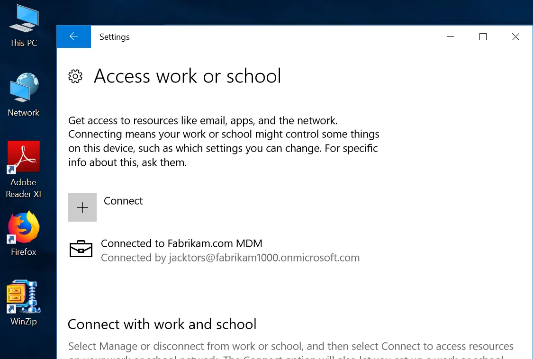Screen dimensions: 533x359
Task: Select the WinZip desktop shortcut
Action: (24, 303)
